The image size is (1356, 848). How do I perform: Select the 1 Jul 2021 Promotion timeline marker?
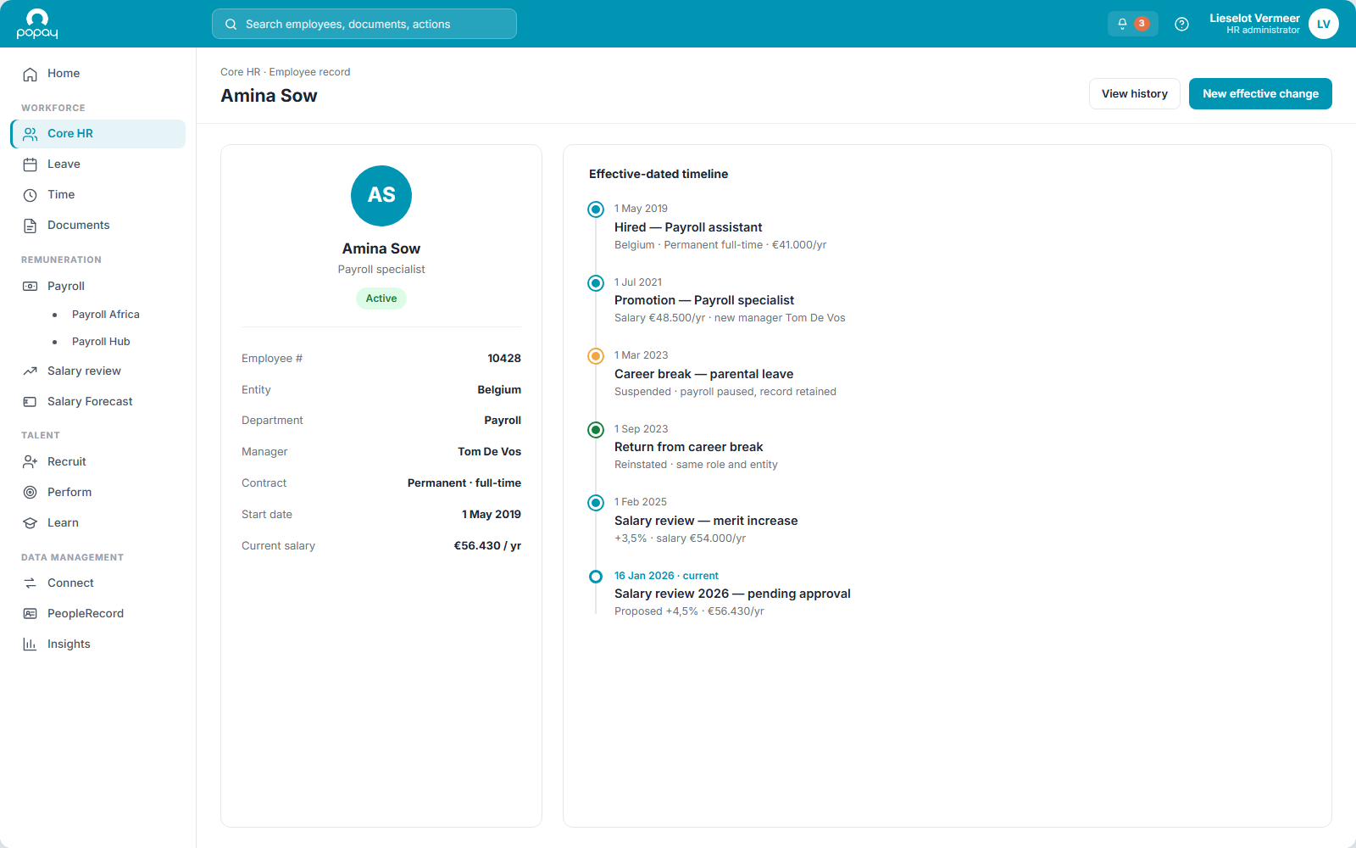point(596,282)
